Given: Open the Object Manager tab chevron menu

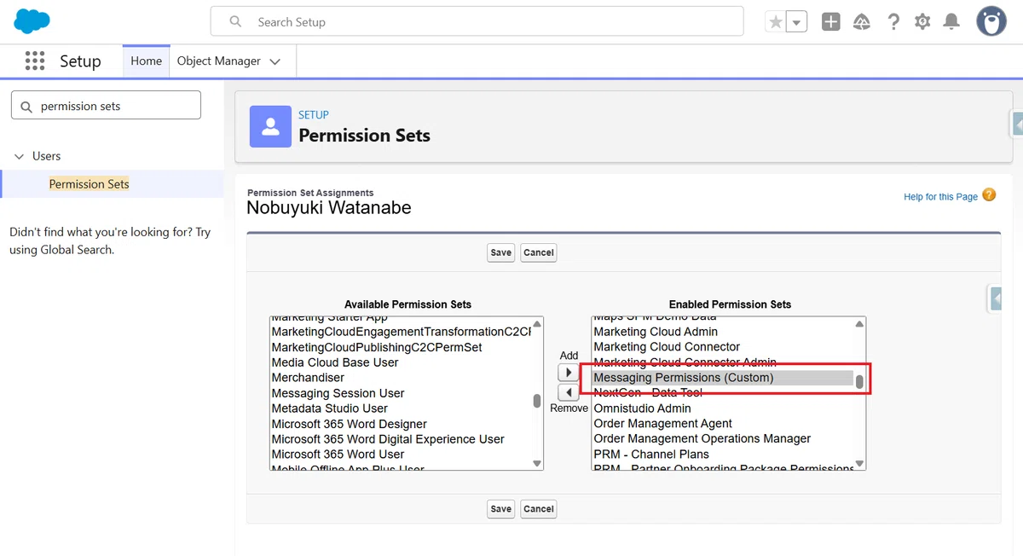Looking at the screenshot, I should click(275, 61).
